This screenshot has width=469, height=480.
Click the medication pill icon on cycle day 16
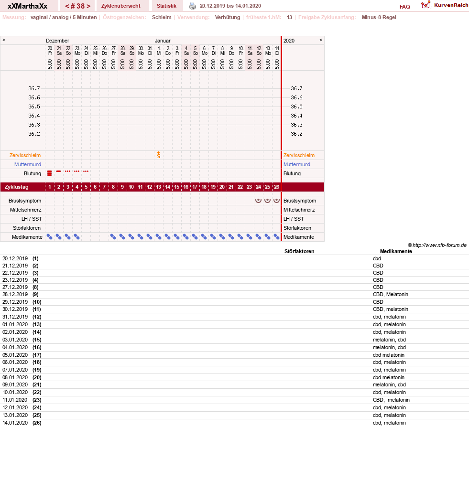[x=185, y=236]
